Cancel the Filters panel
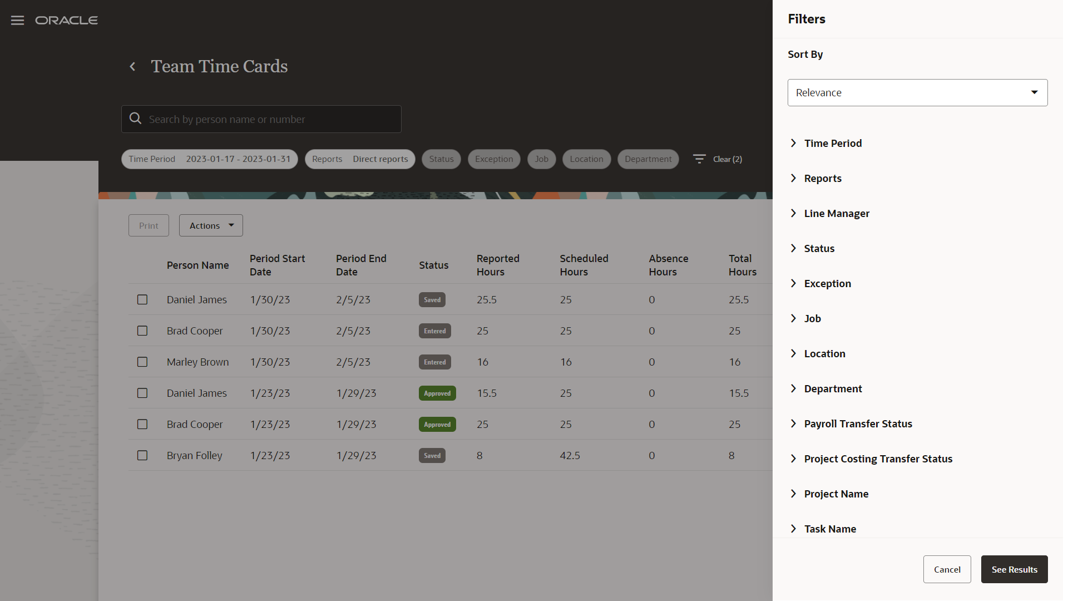Image resolution: width=1068 pixels, height=601 pixels. tap(947, 569)
